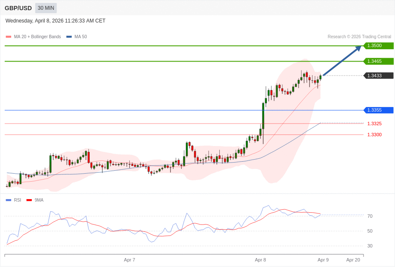Click the RSI 70 overbought level label
The height and width of the screenshot is (267, 395).
(370, 216)
